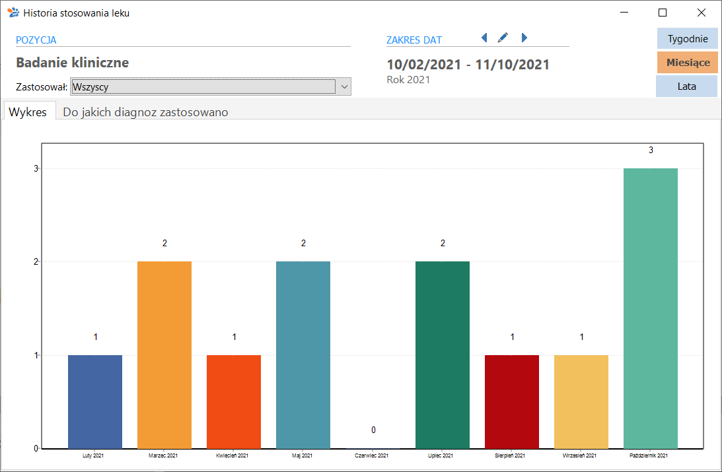Click the Maj 2021 axis label
The image size is (722, 472).
pos(302,456)
